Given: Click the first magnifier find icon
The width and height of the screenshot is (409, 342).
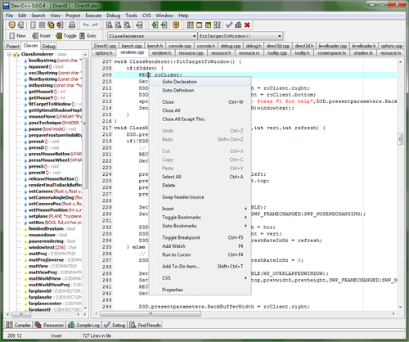Looking at the screenshot, I should 110,25.
